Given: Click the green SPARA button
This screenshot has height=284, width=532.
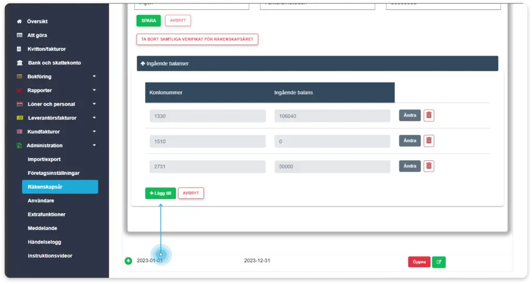Looking at the screenshot, I should (149, 21).
